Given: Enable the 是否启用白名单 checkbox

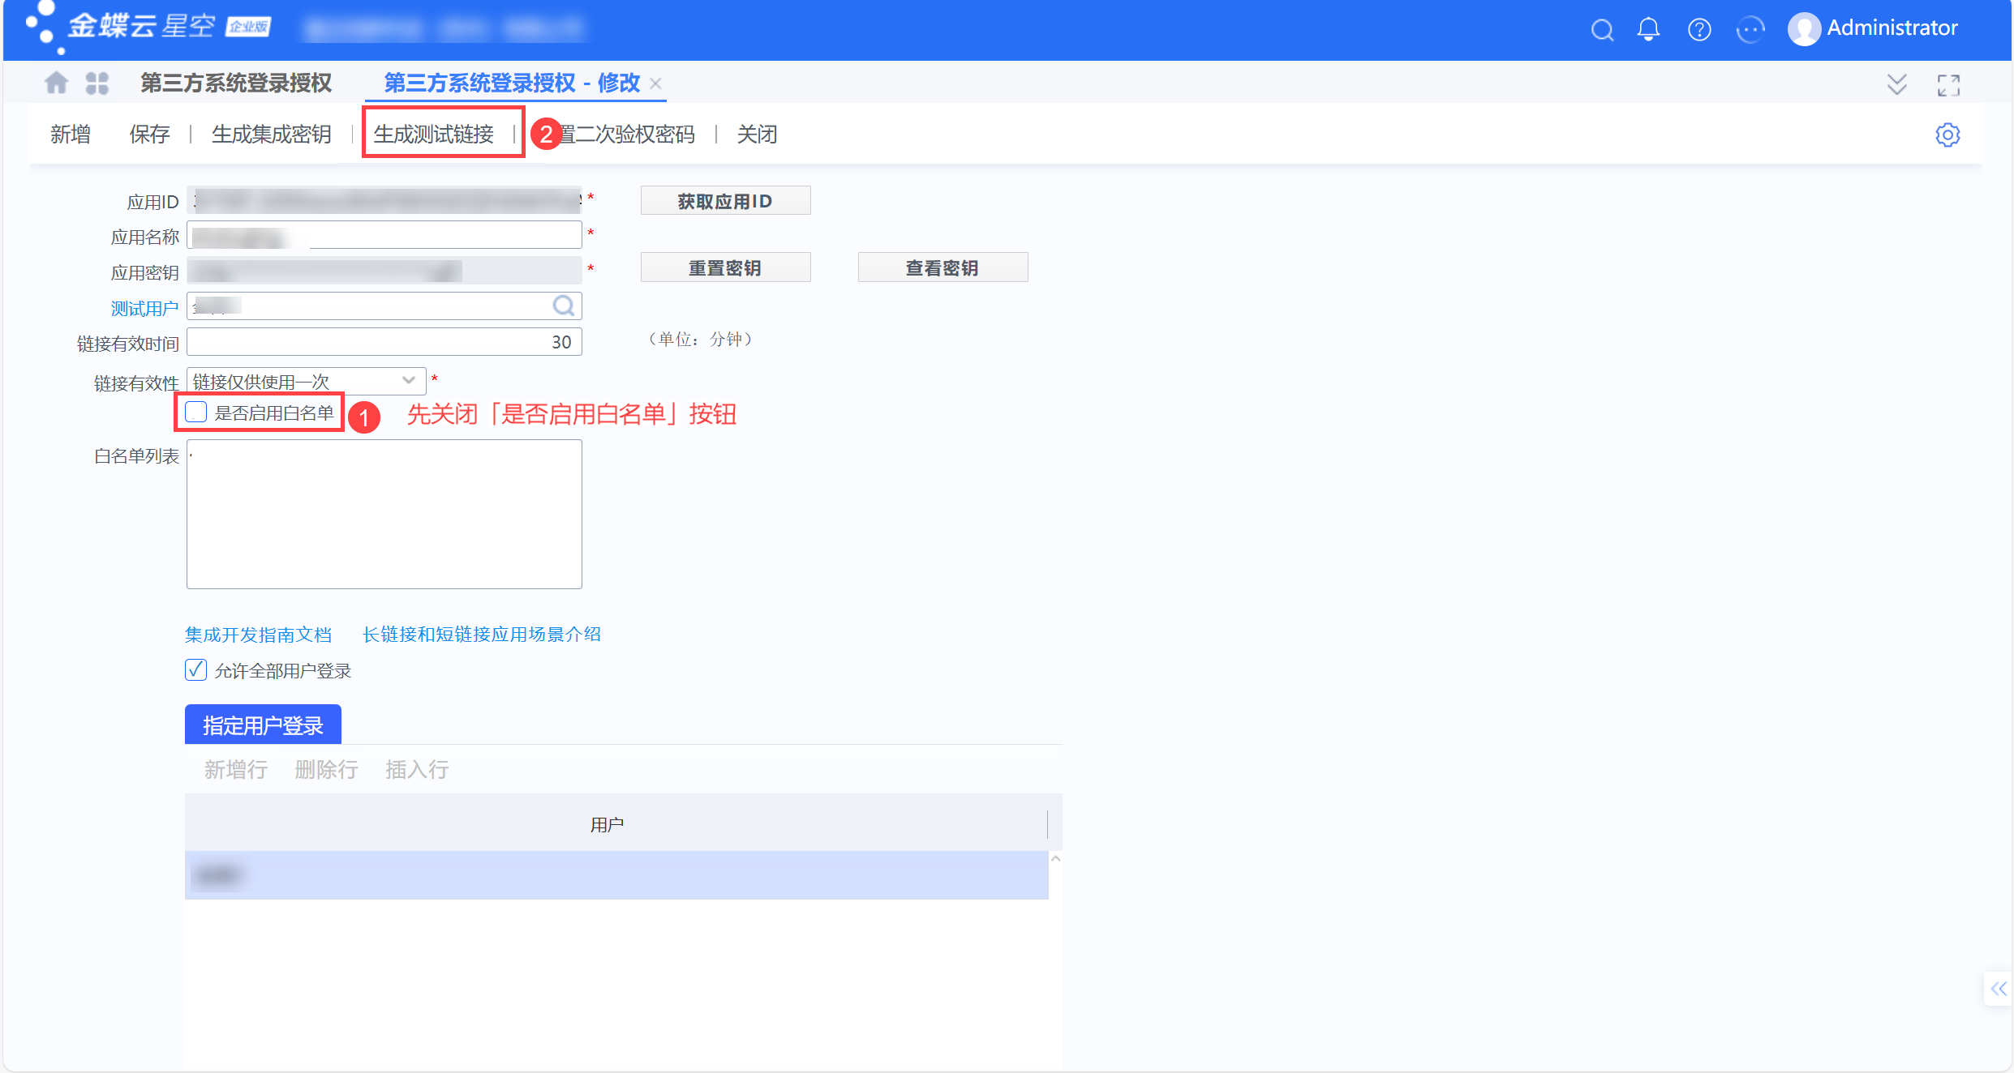Looking at the screenshot, I should coord(196,413).
